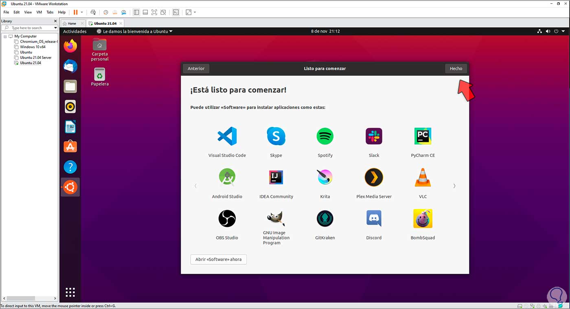
Task: Toggle the console view toolbar button
Action: 176,12
